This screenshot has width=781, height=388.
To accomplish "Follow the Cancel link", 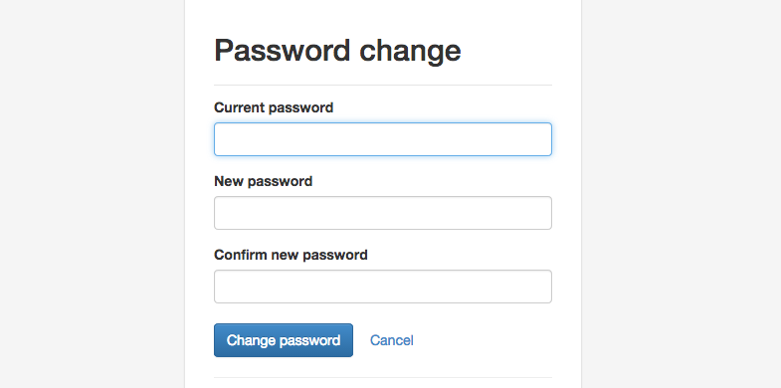I will click(392, 340).
